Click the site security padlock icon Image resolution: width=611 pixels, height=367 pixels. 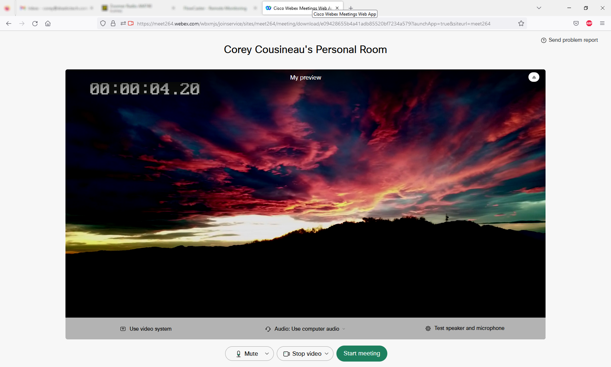click(113, 23)
